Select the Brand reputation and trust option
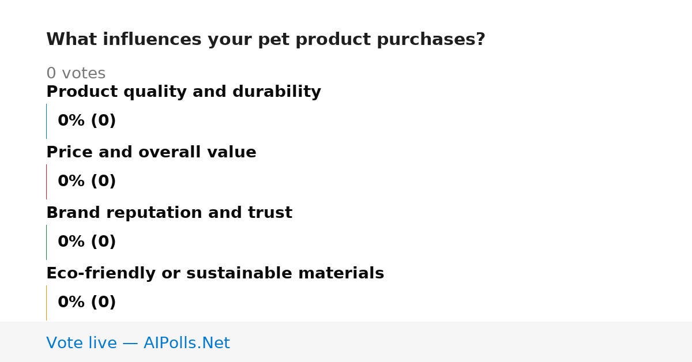The height and width of the screenshot is (362, 692). [169, 213]
